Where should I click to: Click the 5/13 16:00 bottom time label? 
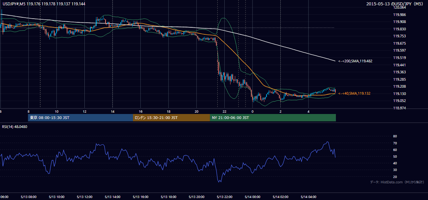pos(140,197)
